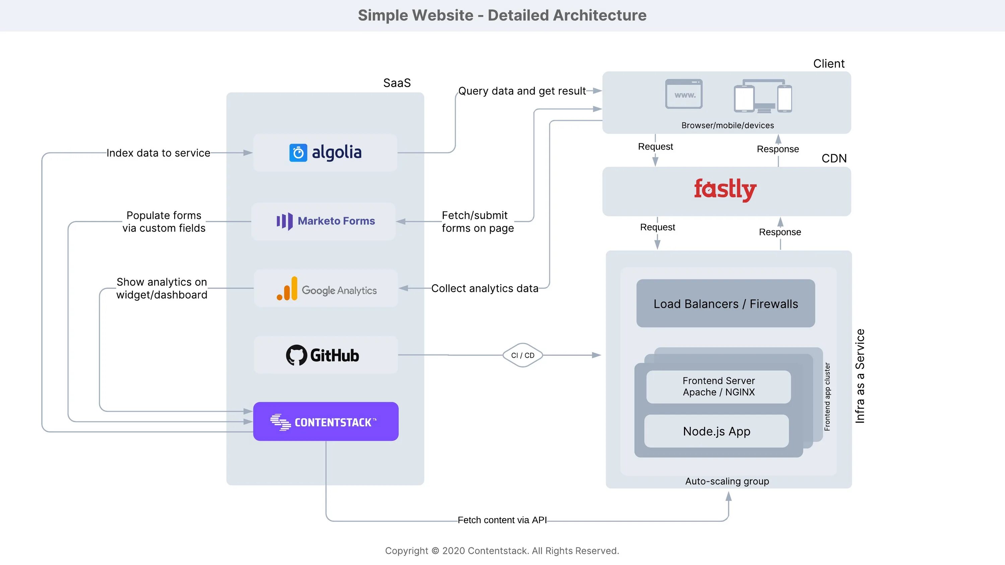This screenshot has width=1005, height=565.
Task: Click the 'Auto-scaling group' caption
Action: [727, 481]
